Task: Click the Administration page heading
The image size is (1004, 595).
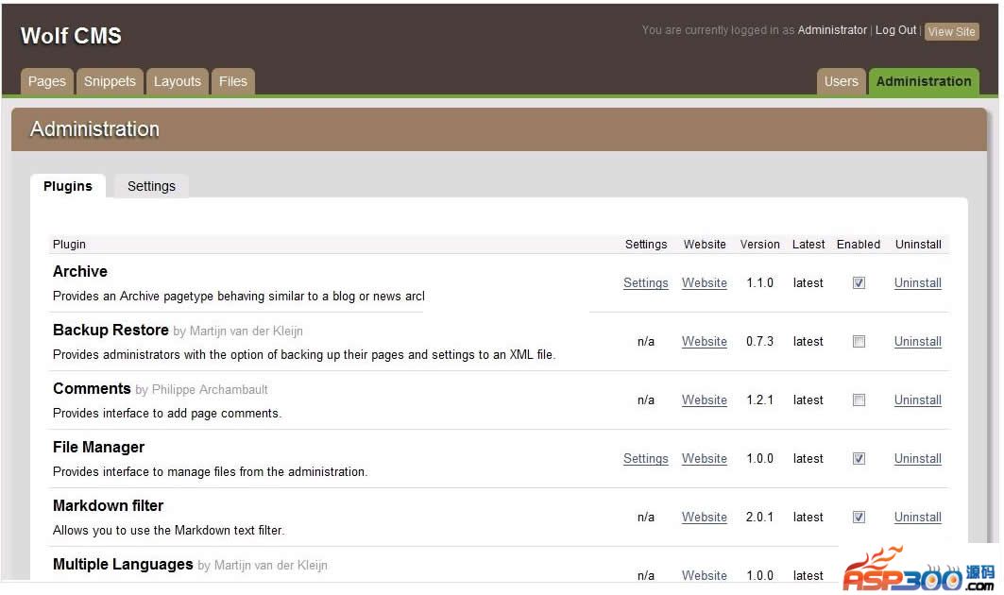Action: pyautogui.click(x=94, y=129)
